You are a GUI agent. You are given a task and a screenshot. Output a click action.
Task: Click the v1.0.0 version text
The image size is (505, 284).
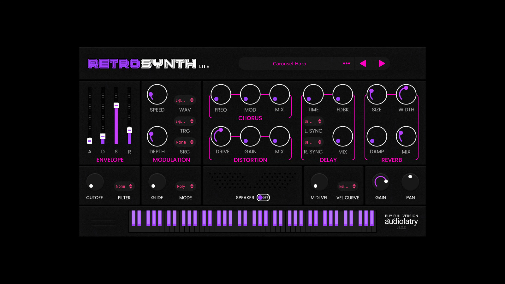pyautogui.click(x=401, y=228)
